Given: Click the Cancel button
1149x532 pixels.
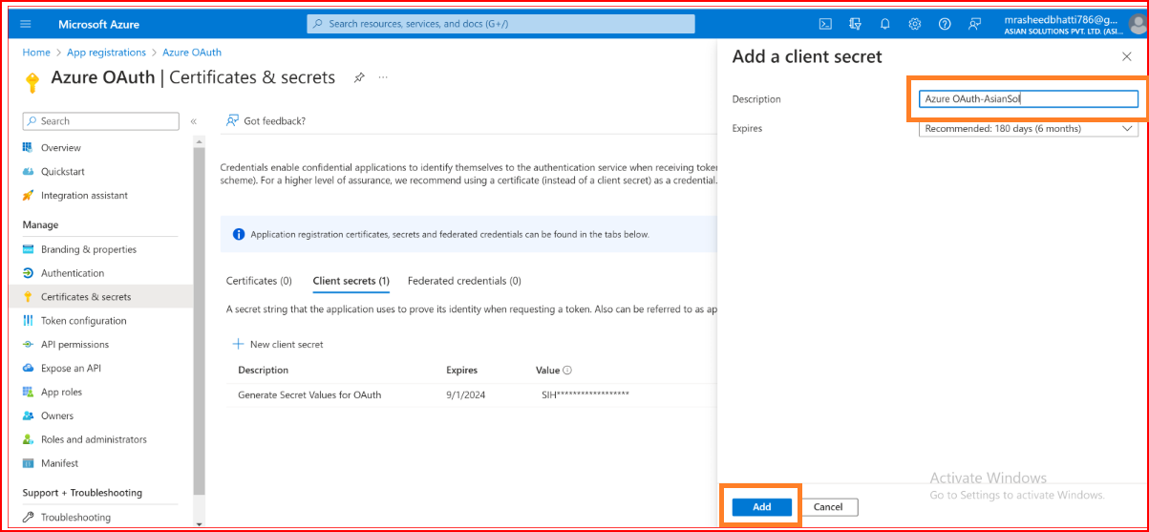Looking at the screenshot, I should 828,507.
